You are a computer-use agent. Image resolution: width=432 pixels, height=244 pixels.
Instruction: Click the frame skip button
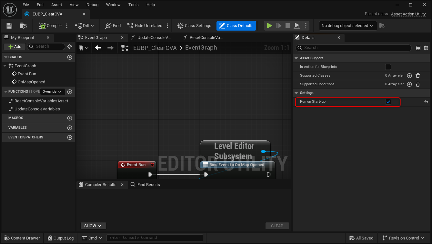point(279,26)
